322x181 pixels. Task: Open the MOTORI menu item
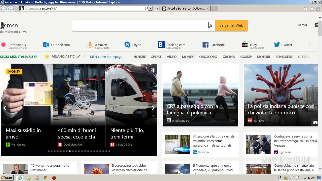click(x=264, y=57)
